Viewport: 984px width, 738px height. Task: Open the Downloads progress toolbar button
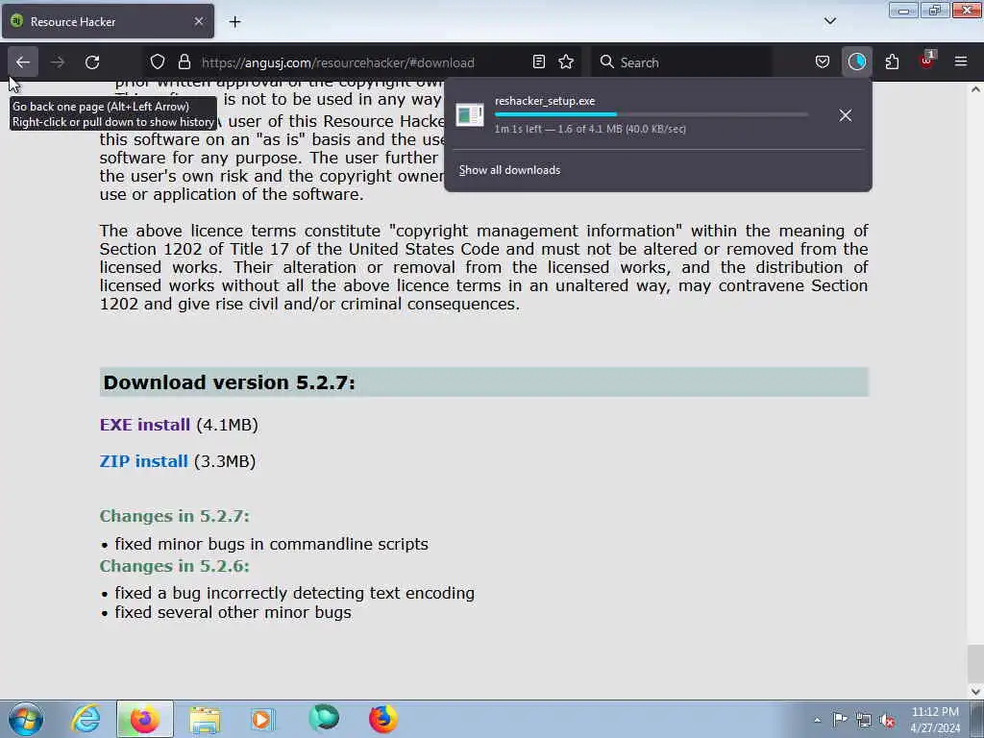click(856, 62)
